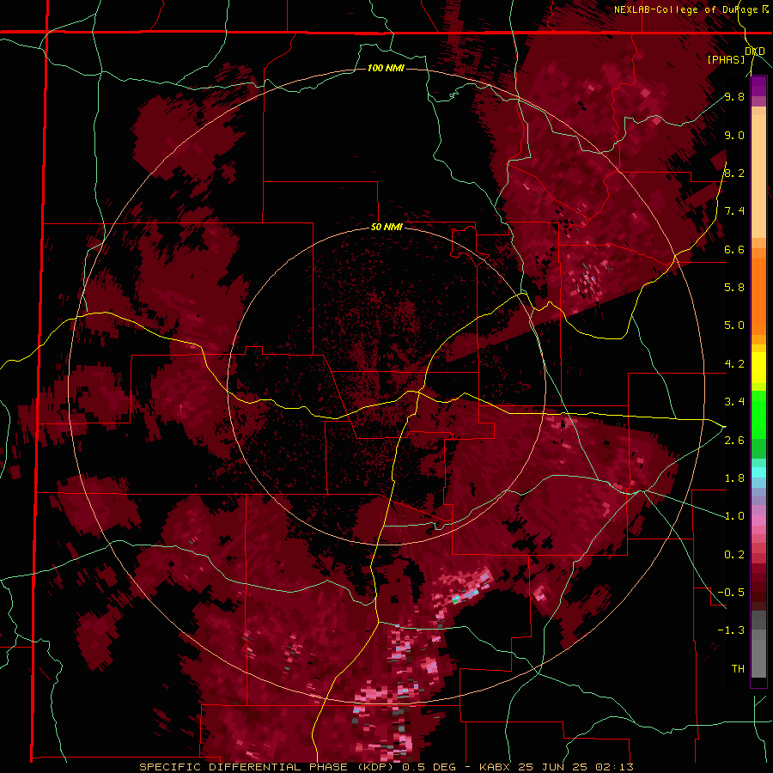
Task: Click the 2.6 value on the color scale
Action: pyautogui.click(x=734, y=441)
